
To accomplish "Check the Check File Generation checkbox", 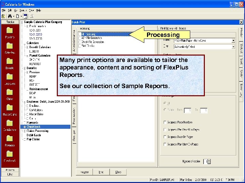I will [x=80, y=42].
